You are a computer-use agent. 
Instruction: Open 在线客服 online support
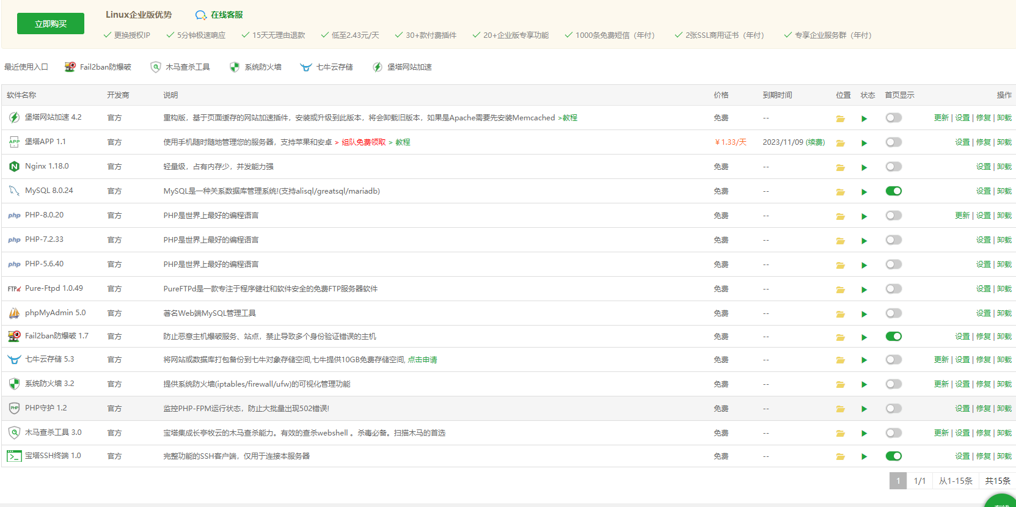[x=219, y=15]
